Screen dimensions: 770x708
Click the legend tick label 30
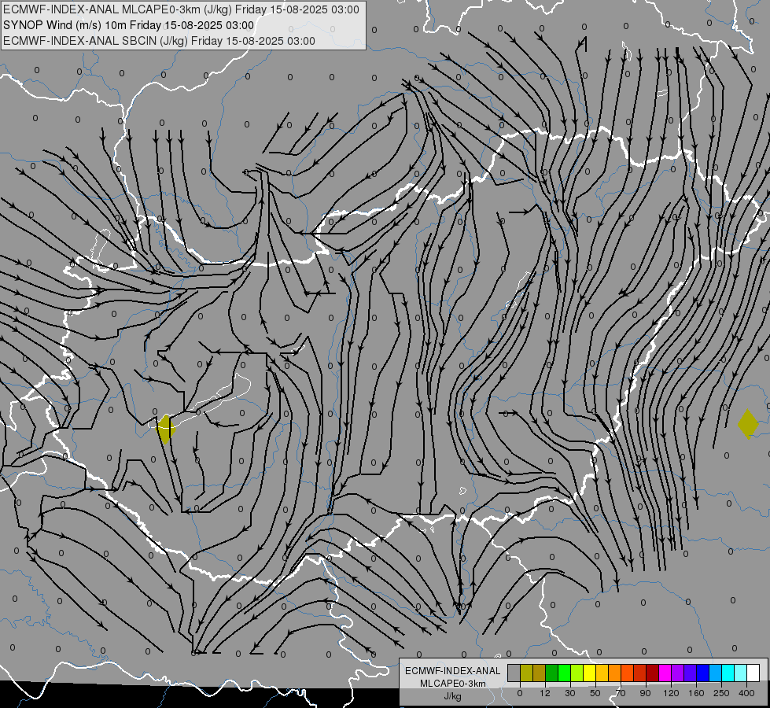(x=570, y=693)
